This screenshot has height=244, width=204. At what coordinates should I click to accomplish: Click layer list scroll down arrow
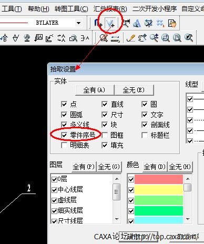[x=117, y=219]
